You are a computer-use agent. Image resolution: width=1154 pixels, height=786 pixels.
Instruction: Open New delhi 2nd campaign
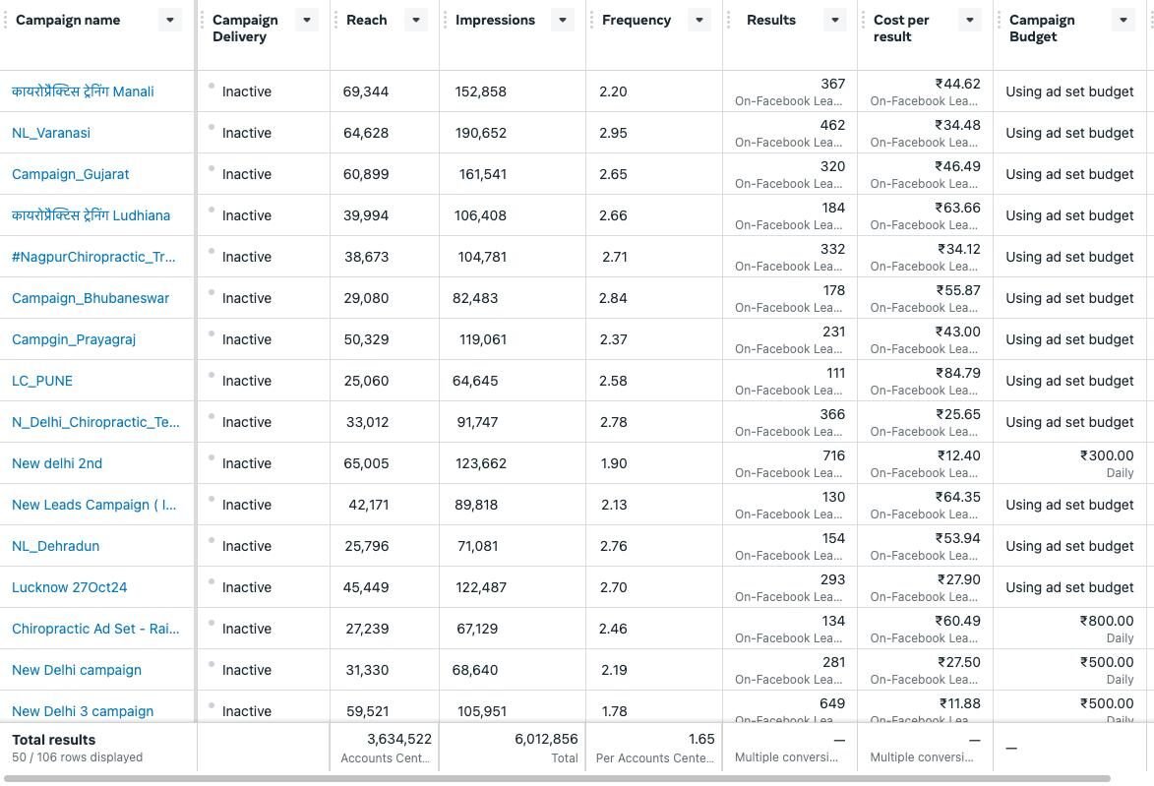click(57, 463)
